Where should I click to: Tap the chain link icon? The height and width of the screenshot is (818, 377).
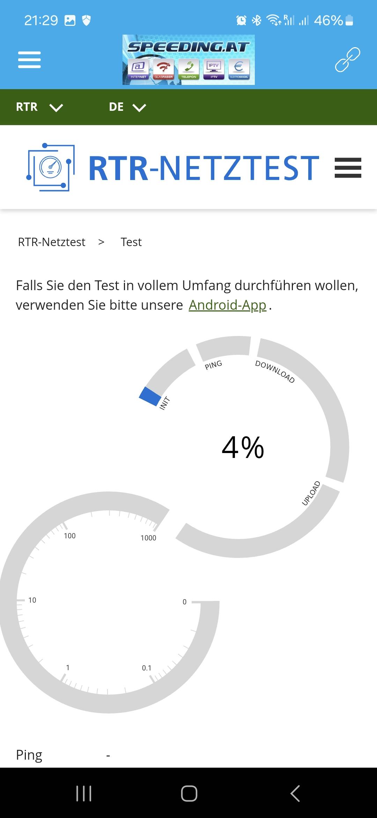347,59
